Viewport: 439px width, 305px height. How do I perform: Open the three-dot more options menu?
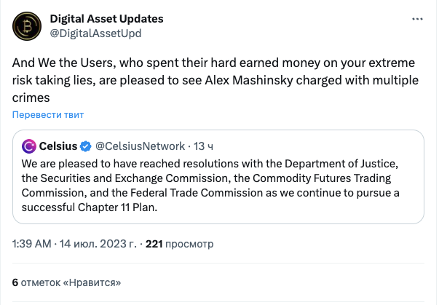[x=415, y=19]
